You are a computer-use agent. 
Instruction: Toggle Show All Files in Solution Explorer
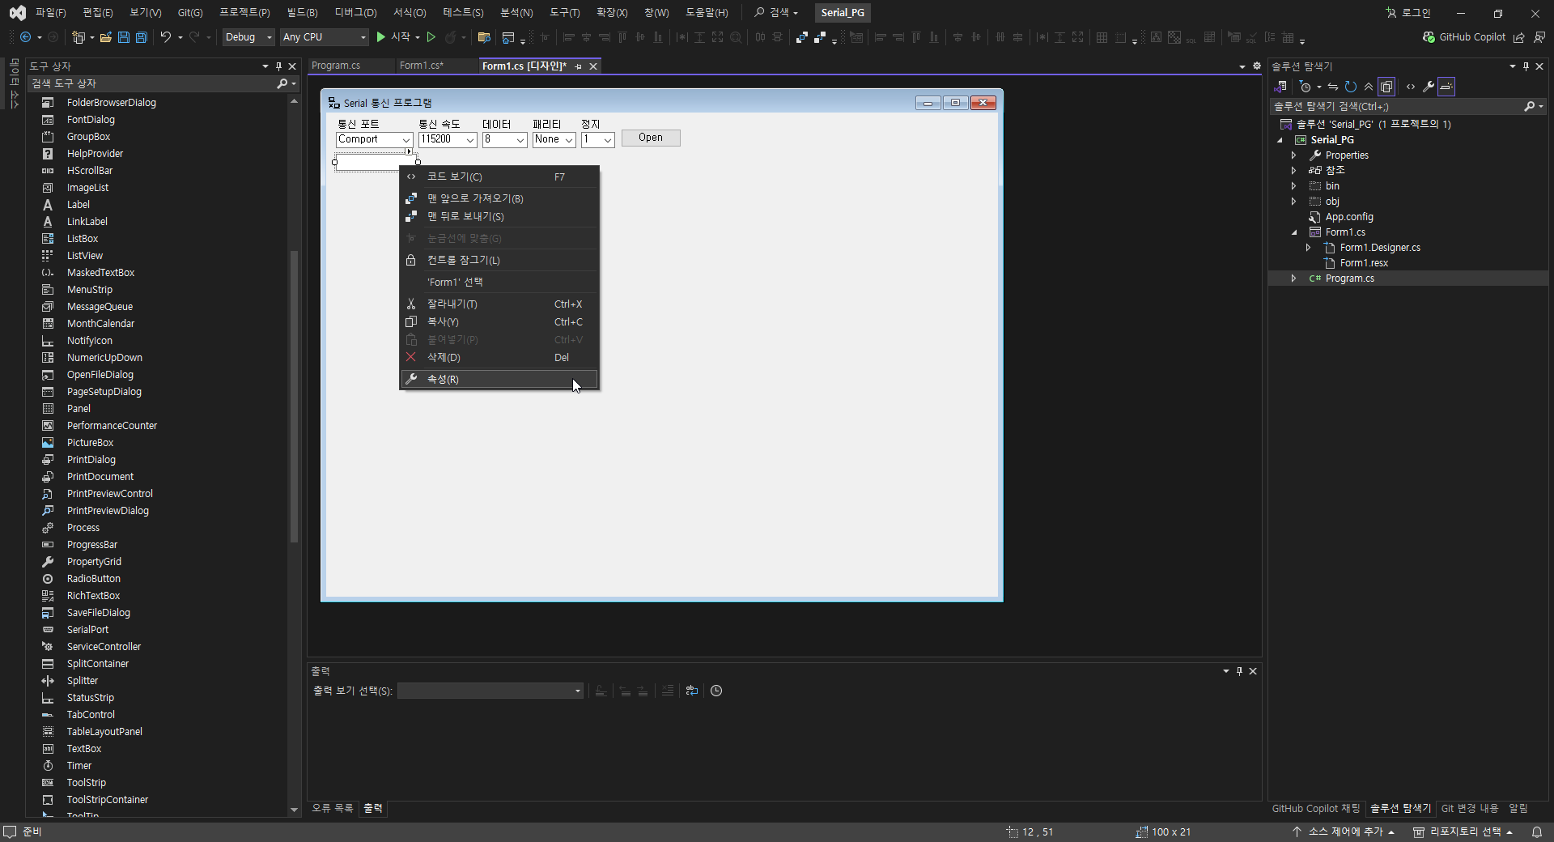click(x=1386, y=87)
